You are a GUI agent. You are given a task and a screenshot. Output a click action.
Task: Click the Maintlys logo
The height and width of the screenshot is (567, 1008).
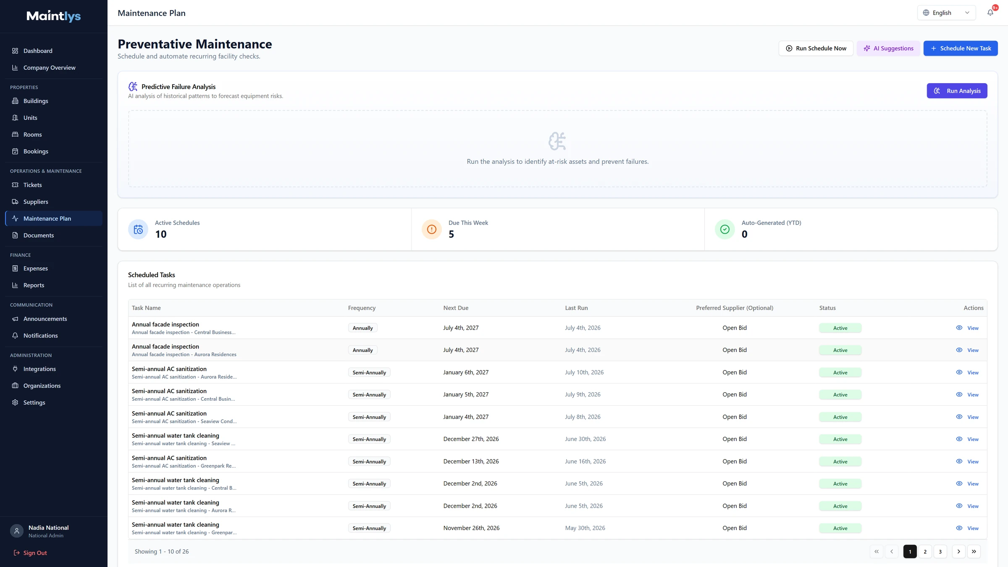pyautogui.click(x=54, y=16)
